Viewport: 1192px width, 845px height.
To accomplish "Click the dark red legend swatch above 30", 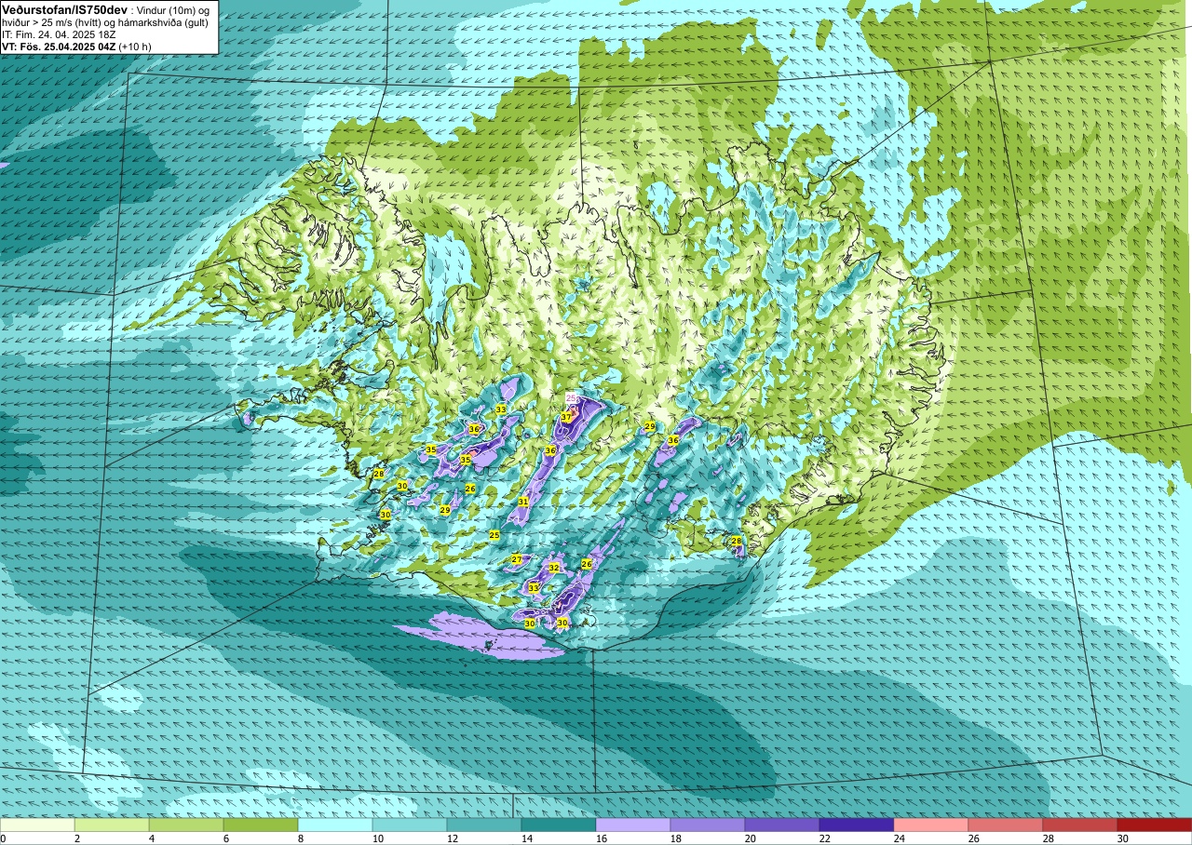I will (x=1155, y=825).
